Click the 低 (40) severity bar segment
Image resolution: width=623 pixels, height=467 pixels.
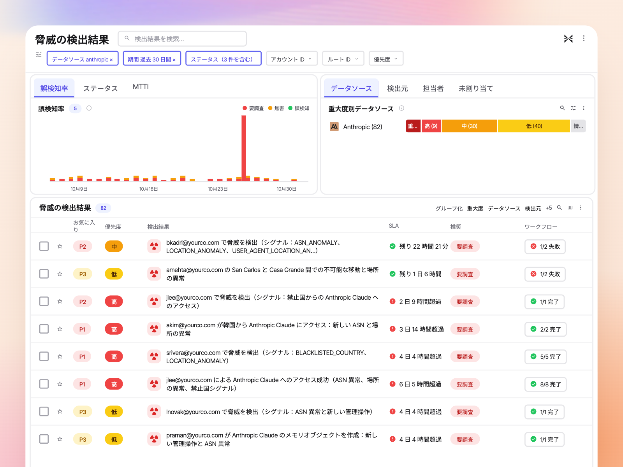tap(534, 126)
